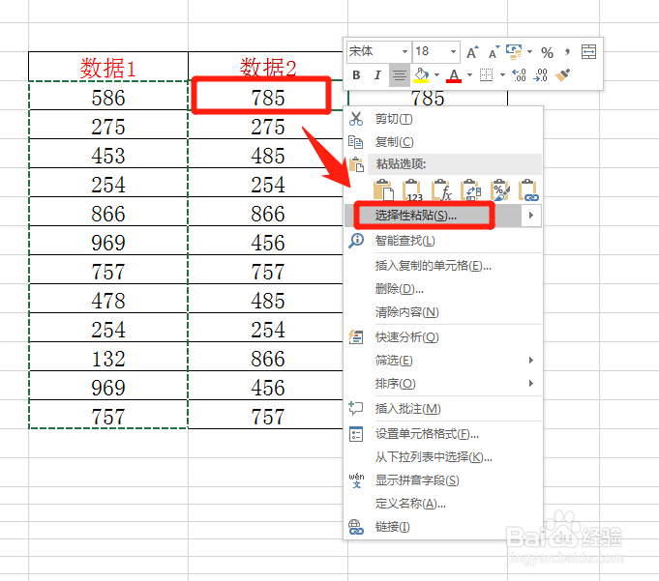
Task: Click the decrease decimal icon
Action: click(x=541, y=75)
